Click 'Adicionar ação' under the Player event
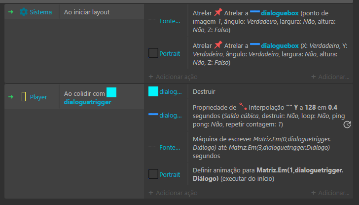 point(173,193)
